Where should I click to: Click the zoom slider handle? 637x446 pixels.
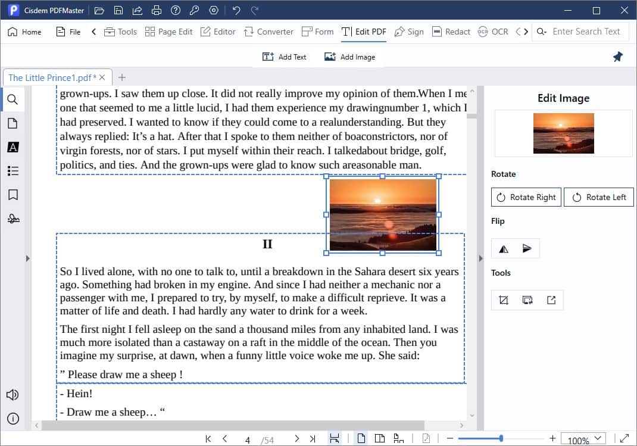(501, 439)
